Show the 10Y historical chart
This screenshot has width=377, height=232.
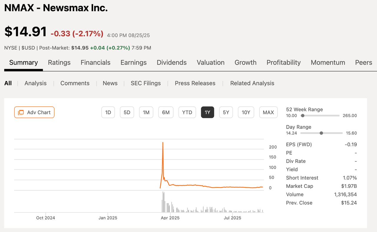point(246,112)
